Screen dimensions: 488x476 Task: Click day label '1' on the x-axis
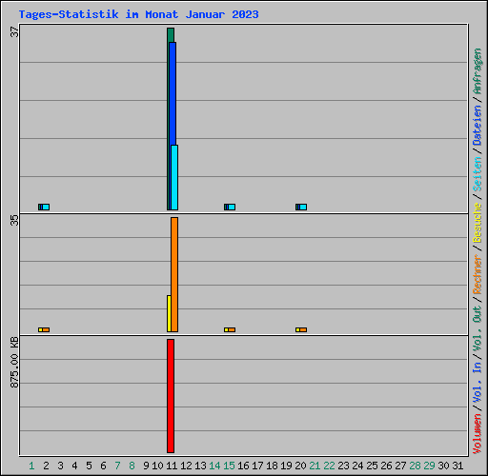(x=31, y=466)
